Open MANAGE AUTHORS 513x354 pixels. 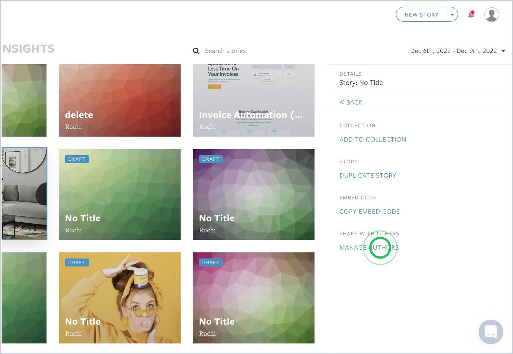[369, 247]
